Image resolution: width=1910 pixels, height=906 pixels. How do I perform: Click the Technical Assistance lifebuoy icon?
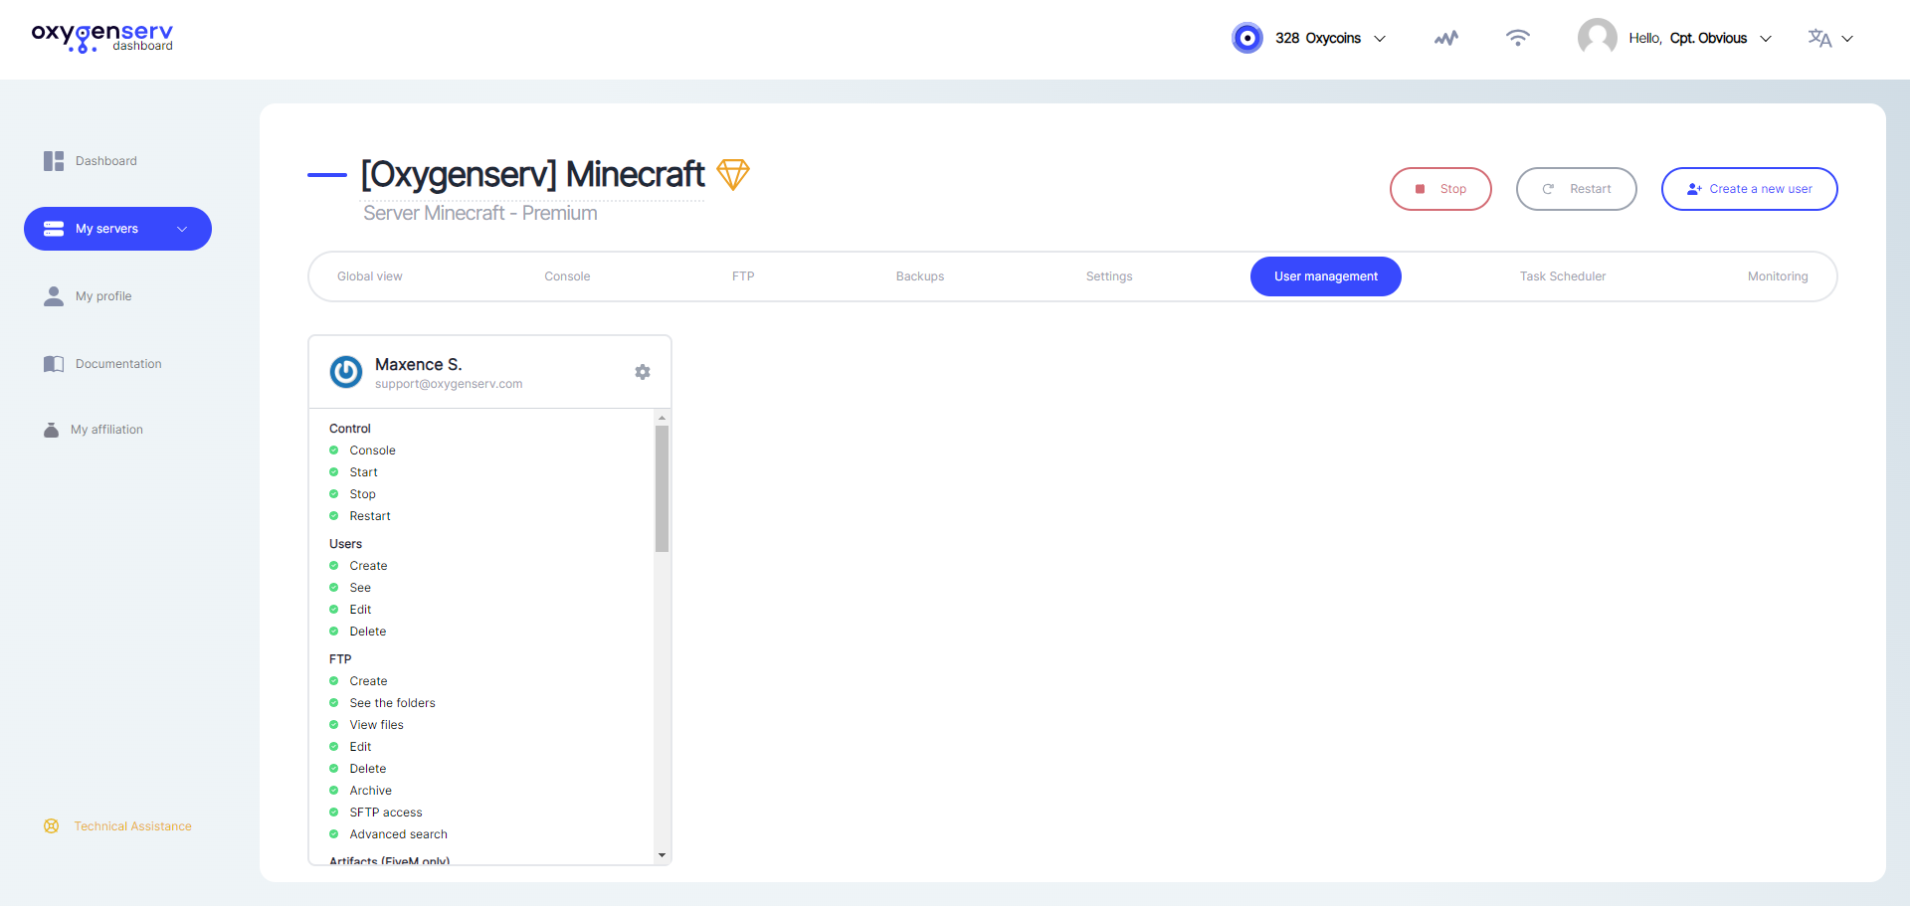(x=52, y=826)
